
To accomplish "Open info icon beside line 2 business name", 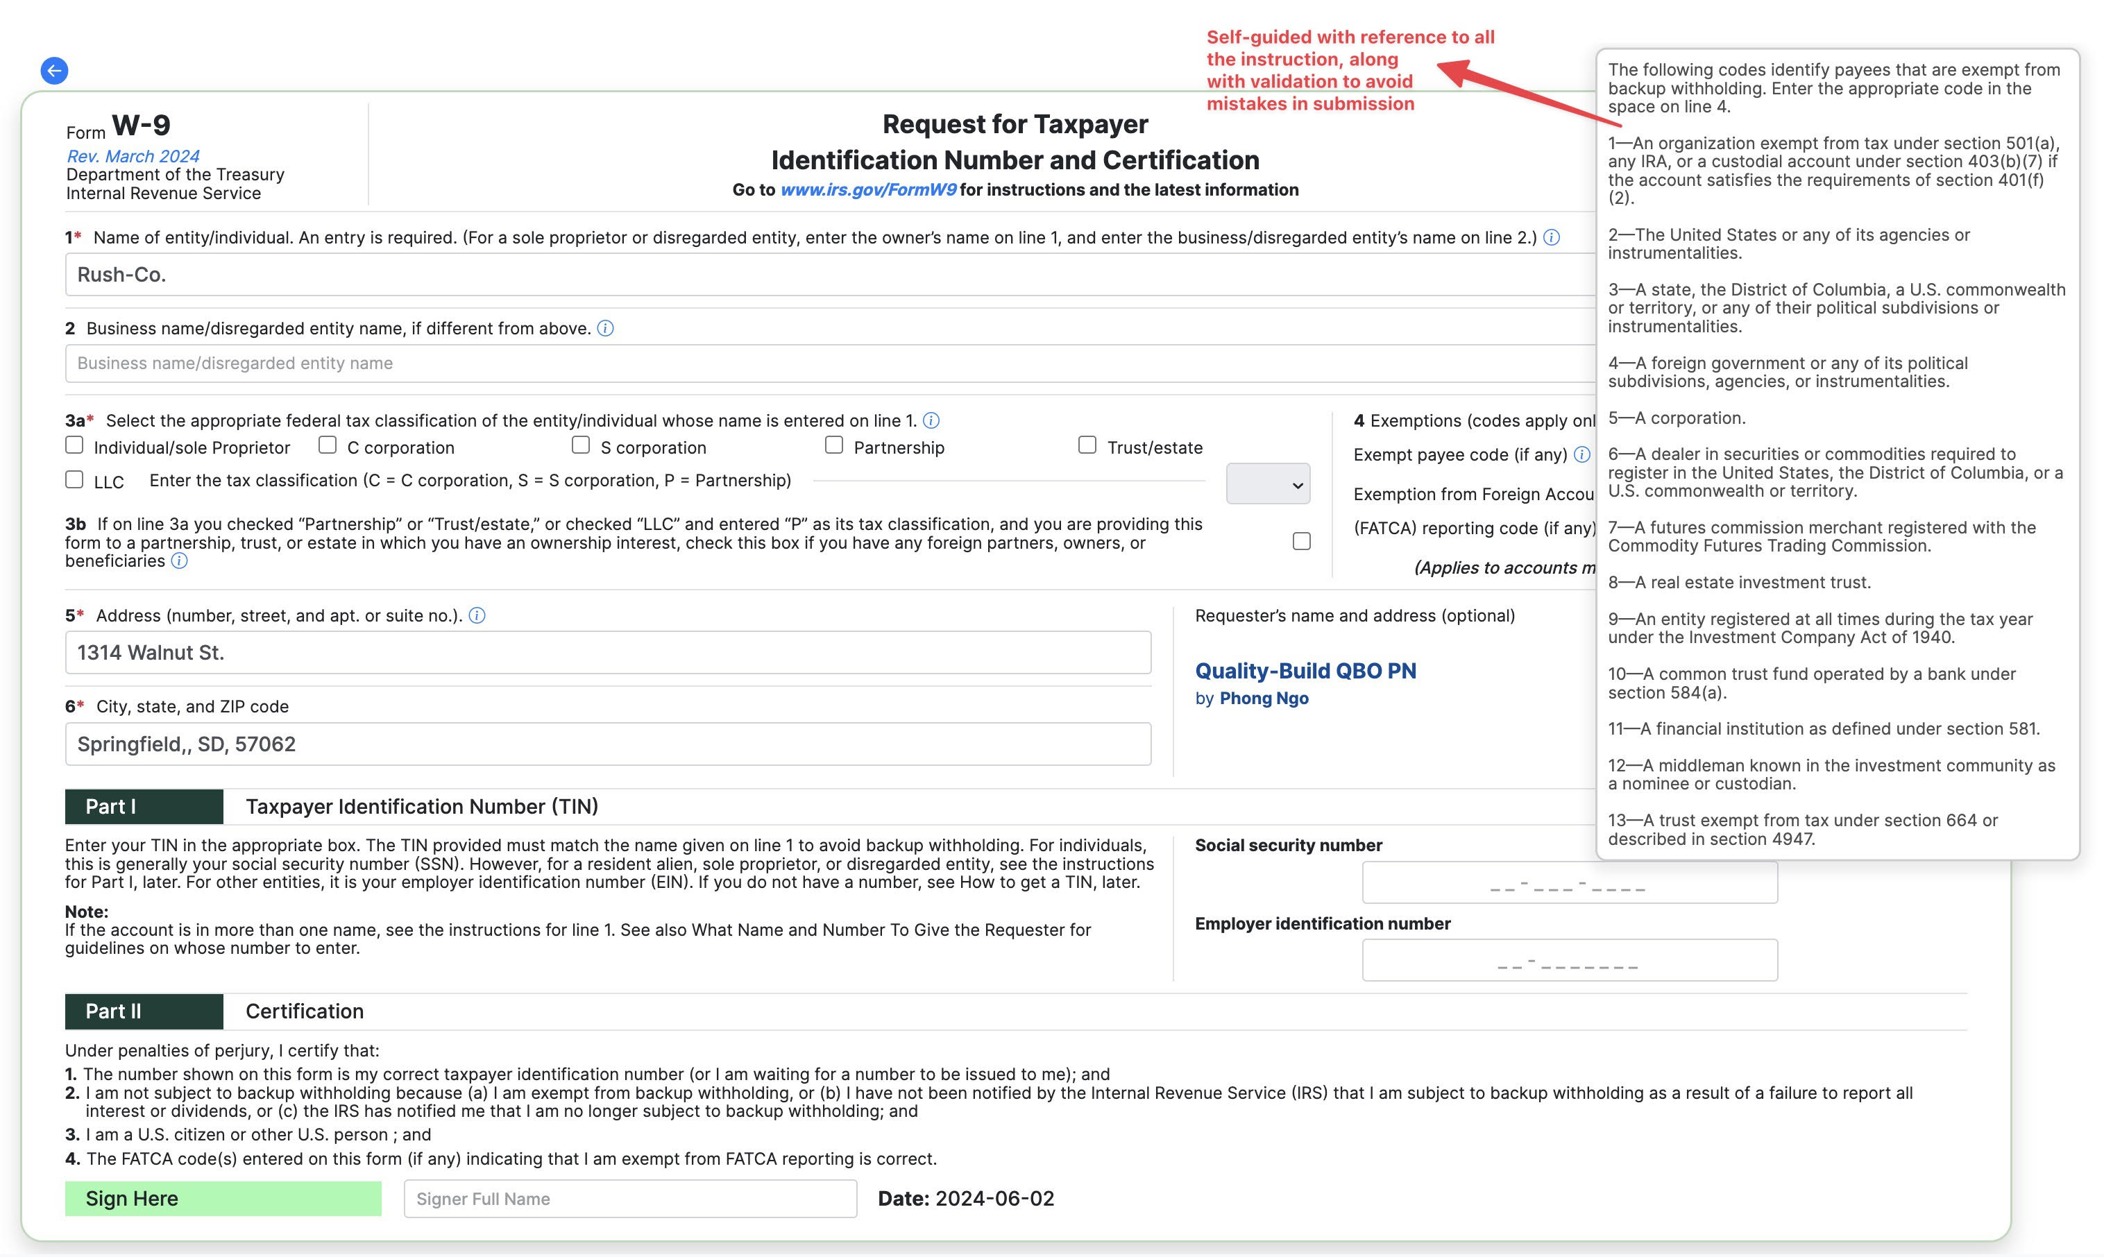I will [605, 328].
